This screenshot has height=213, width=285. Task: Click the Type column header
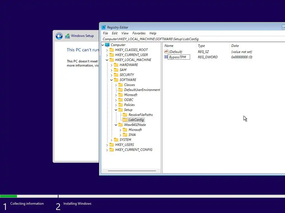213,46
